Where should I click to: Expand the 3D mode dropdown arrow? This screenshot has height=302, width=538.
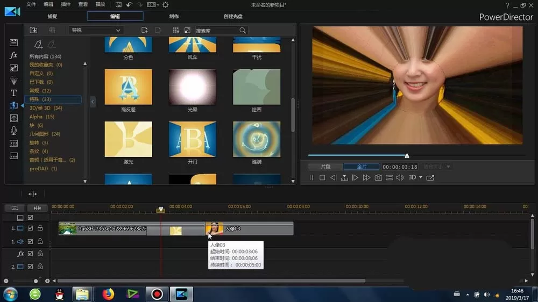[421, 177]
